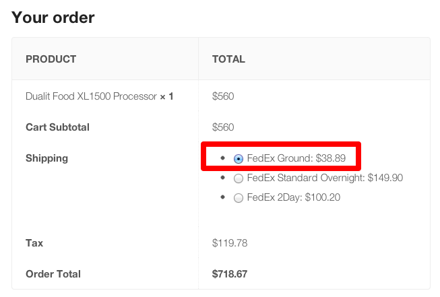
Task: Click the PRODUCT column header
Action: coord(51,59)
